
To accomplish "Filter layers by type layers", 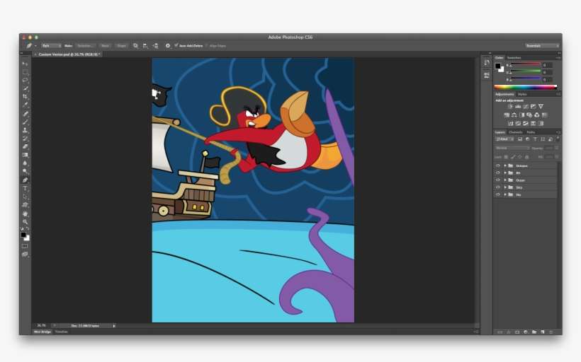I will pyautogui.click(x=535, y=139).
